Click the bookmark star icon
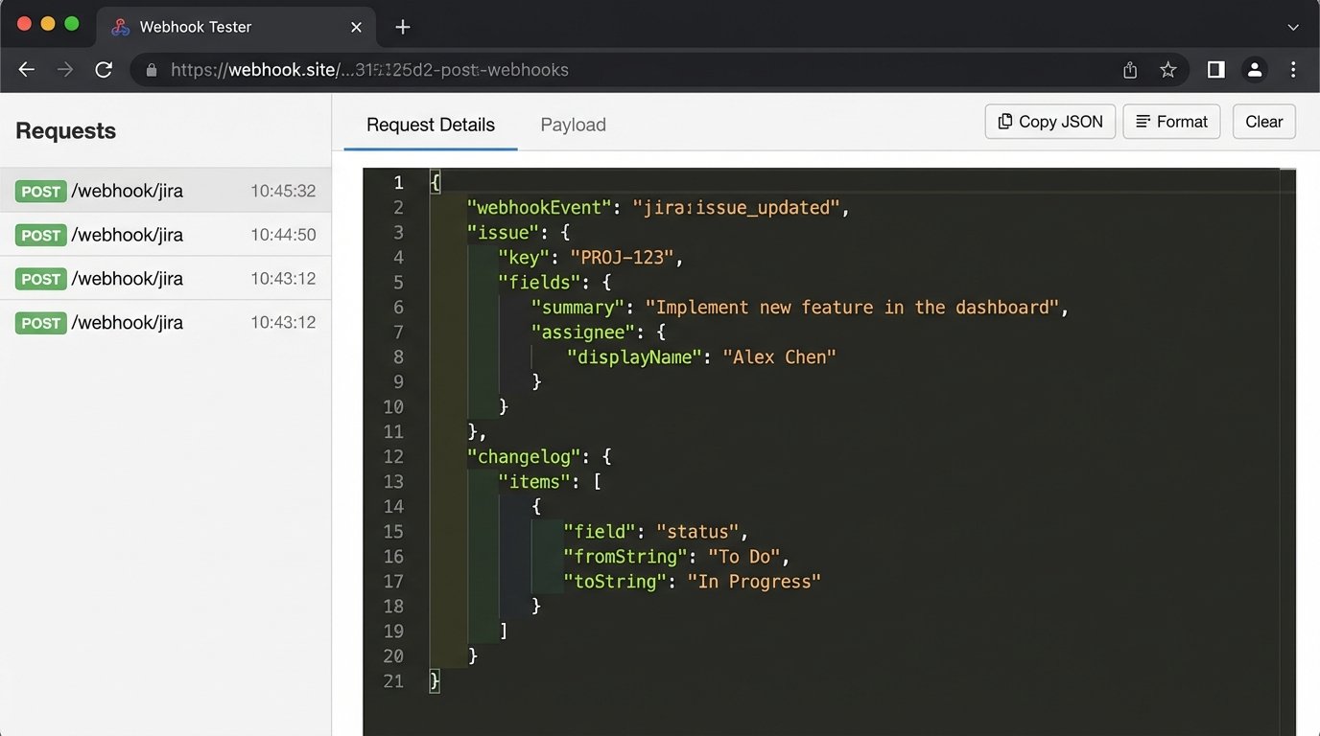1320x736 pixels. [x=1168, y=69]
